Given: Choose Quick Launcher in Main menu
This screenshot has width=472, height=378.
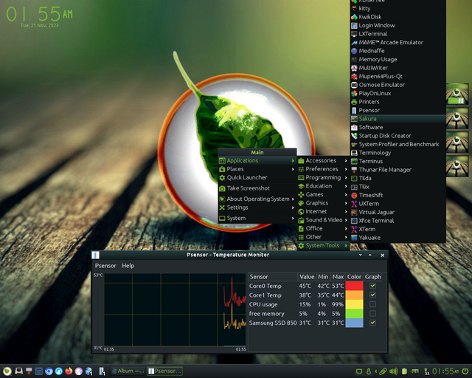Looking at the screenshot, I should 257,177.
